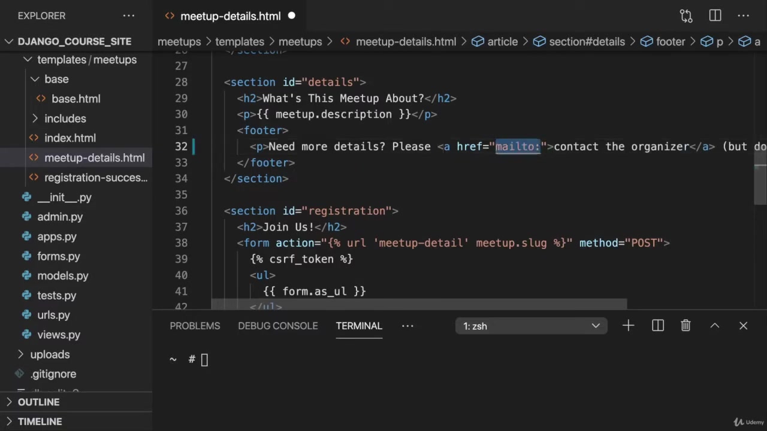Split the editor to the right

pos(715,16)
